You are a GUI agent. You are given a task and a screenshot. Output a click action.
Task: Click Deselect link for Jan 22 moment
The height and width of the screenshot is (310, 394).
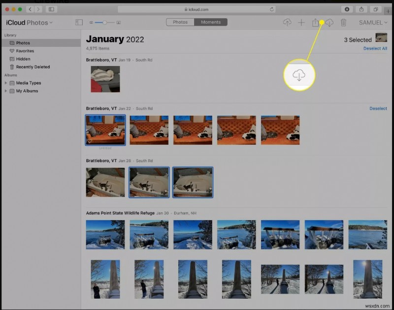[378, 108]
